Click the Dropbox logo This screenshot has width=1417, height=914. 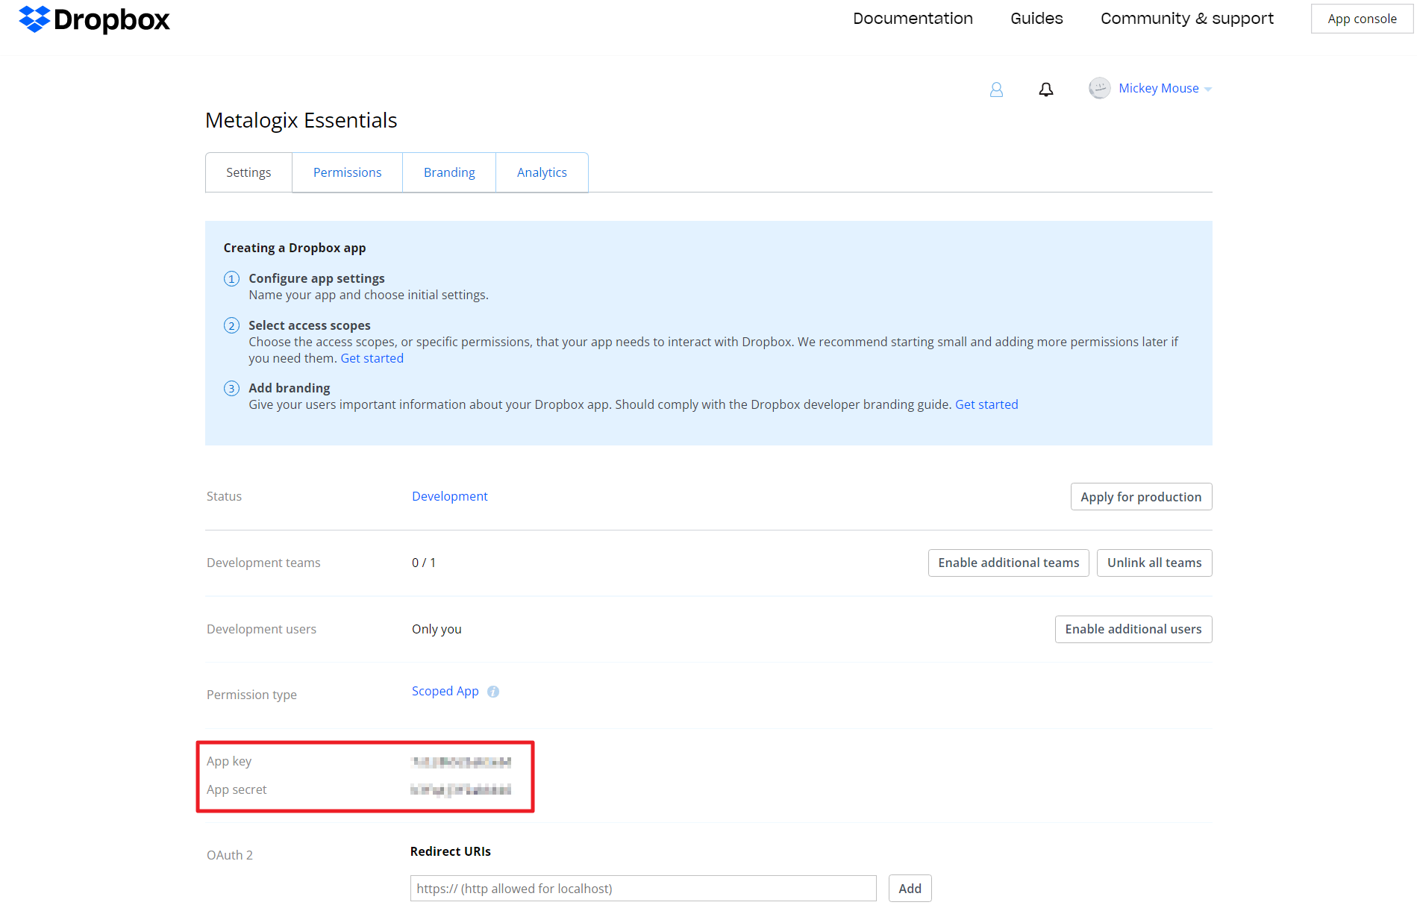93,20
